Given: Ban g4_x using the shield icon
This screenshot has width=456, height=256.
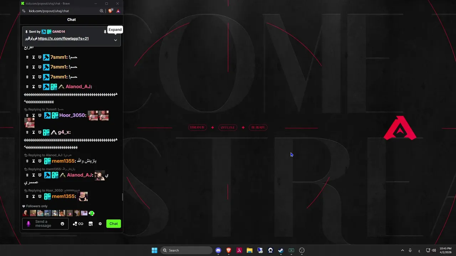Looking at the screenshot, I should coord(40,132).
